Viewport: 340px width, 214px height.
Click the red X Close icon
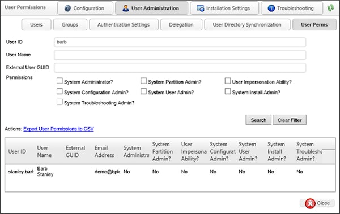point(311,203)
